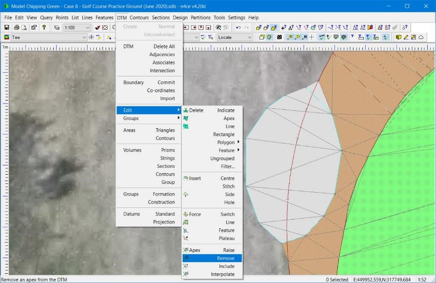Choose Force Switch in Edit submenu
Viewport: 436px width, 283px height.
click(212, 214)
